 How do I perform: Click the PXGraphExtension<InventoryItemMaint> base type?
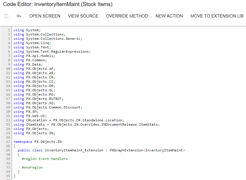147,150
